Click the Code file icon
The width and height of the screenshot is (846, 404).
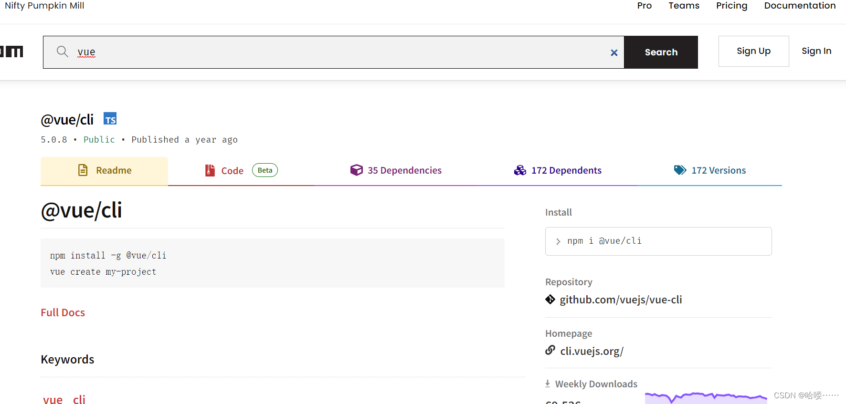(210, 170)
